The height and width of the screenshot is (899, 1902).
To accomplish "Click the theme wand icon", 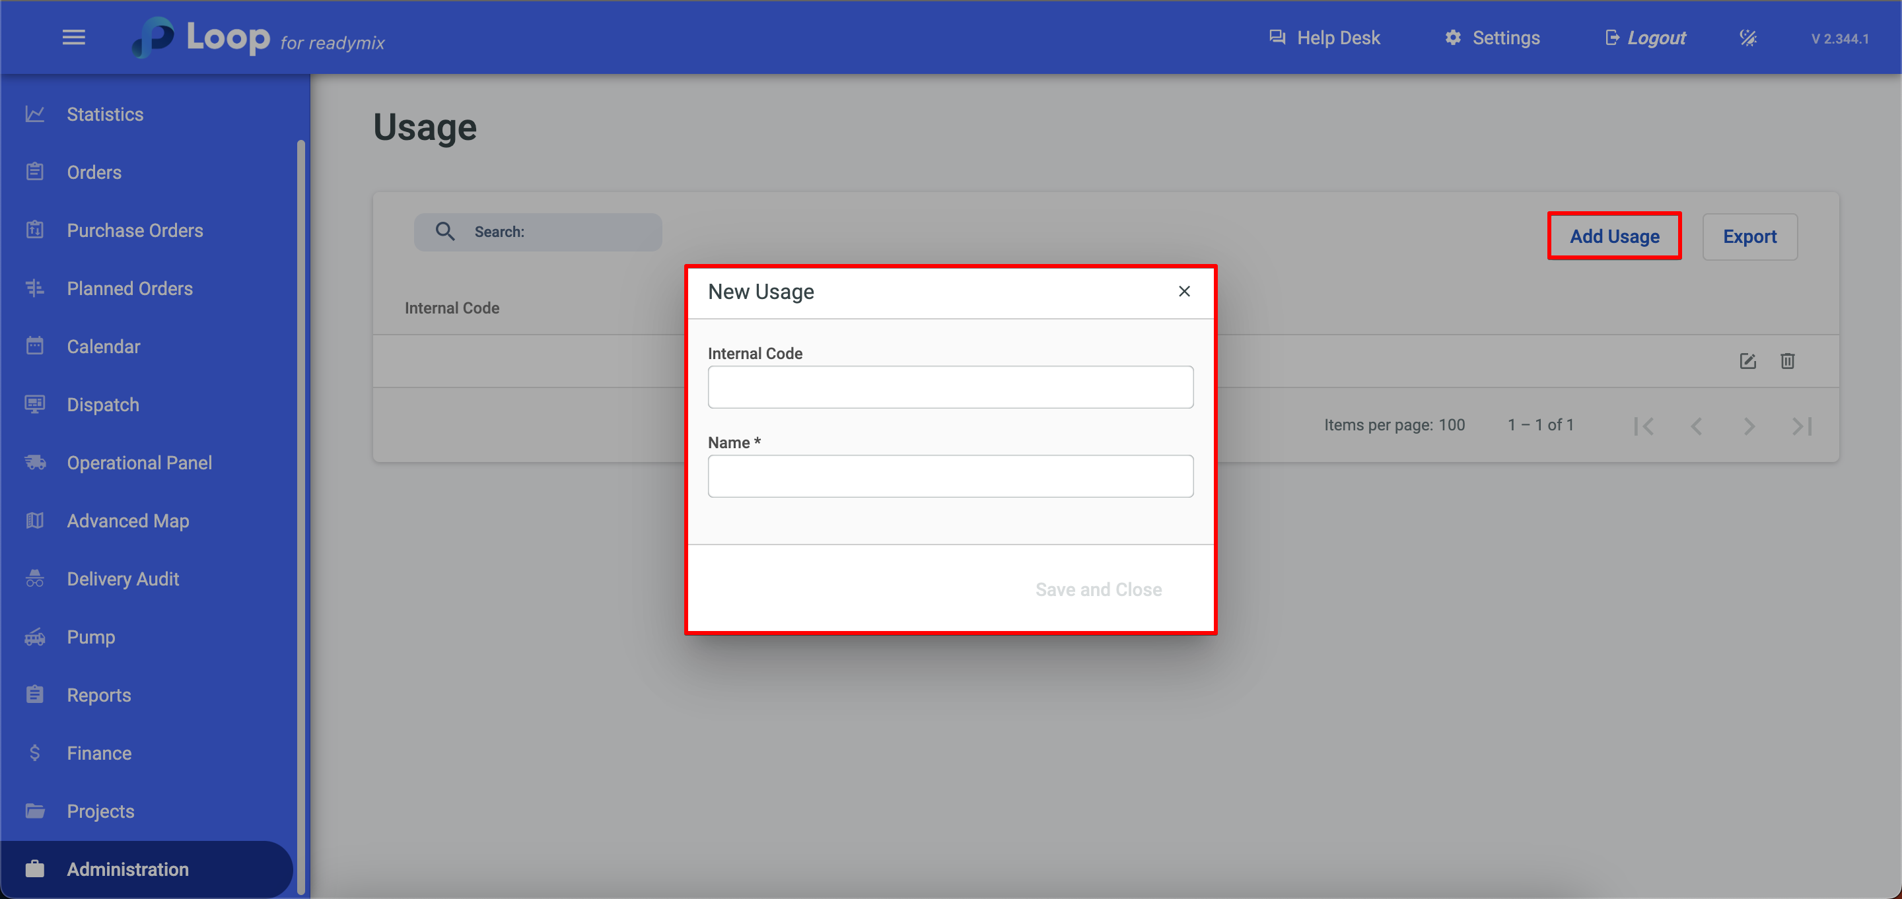I will 1747,38.
